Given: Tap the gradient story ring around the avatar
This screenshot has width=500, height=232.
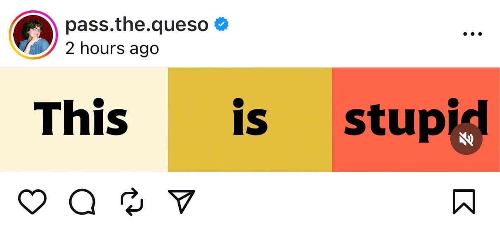Looking at the screenshot, I should pos(11,36).
